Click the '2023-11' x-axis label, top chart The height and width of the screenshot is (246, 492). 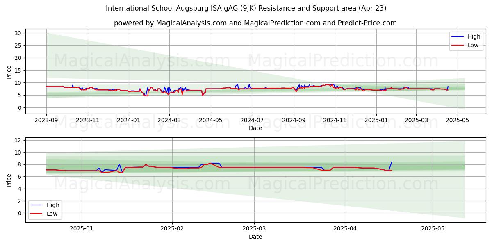[x=87, y=120]
